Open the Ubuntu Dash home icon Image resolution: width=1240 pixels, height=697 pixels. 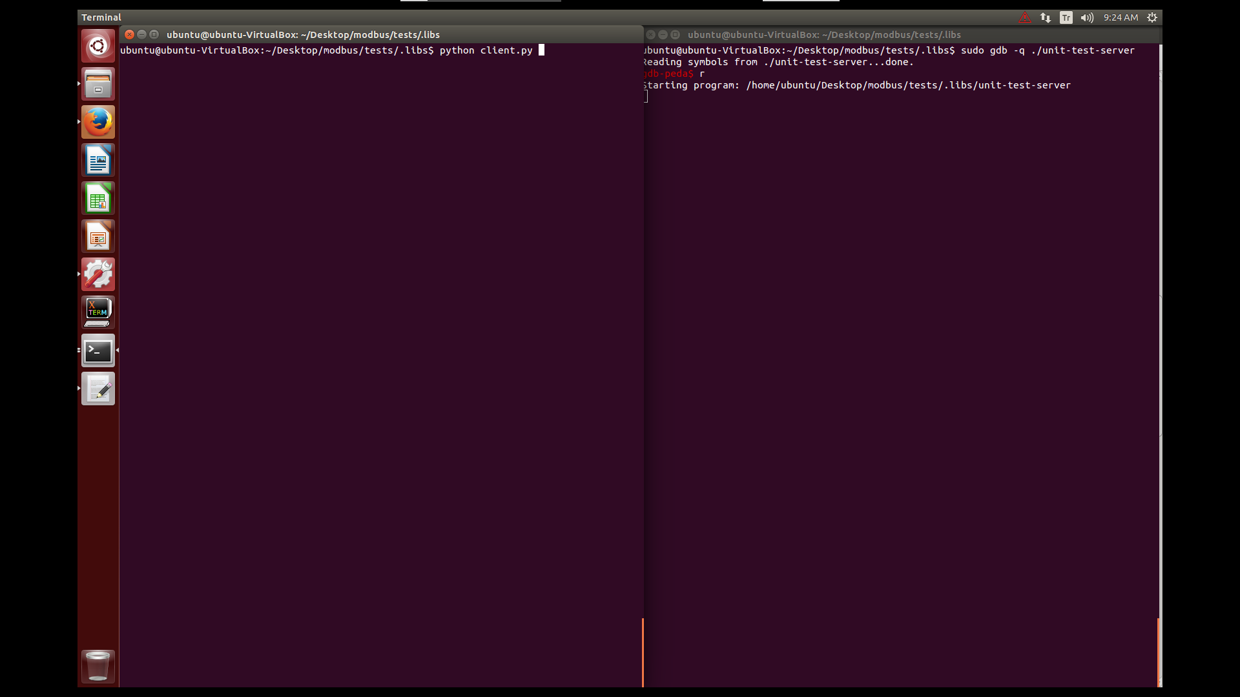98,46
